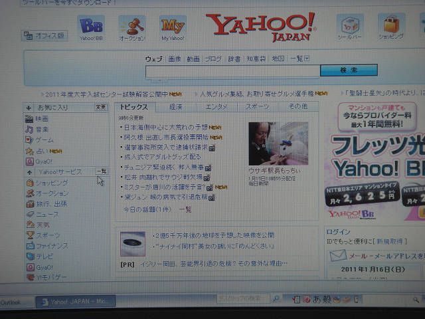Click the ゲーム icon in favorites
This screenshot has width=425, height=319.
[29, 140]
